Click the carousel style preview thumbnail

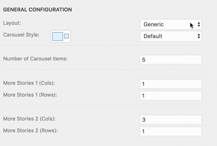pos(60,37)
